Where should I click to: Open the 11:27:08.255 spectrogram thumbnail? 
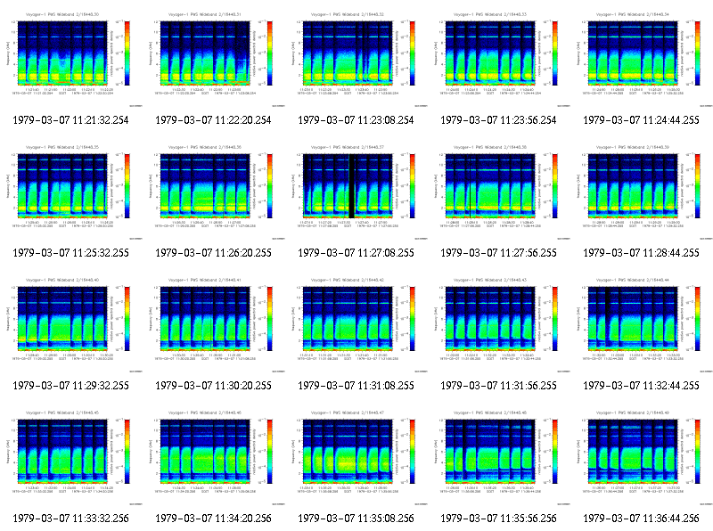356,192
